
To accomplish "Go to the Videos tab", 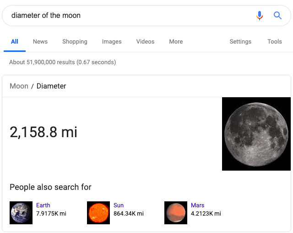I will pyautogui.click(x=145, y=42).
